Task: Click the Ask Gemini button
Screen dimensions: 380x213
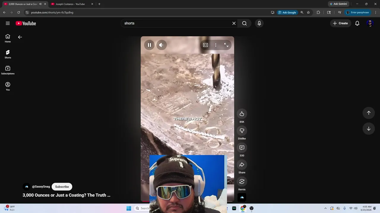Action: 338,4
